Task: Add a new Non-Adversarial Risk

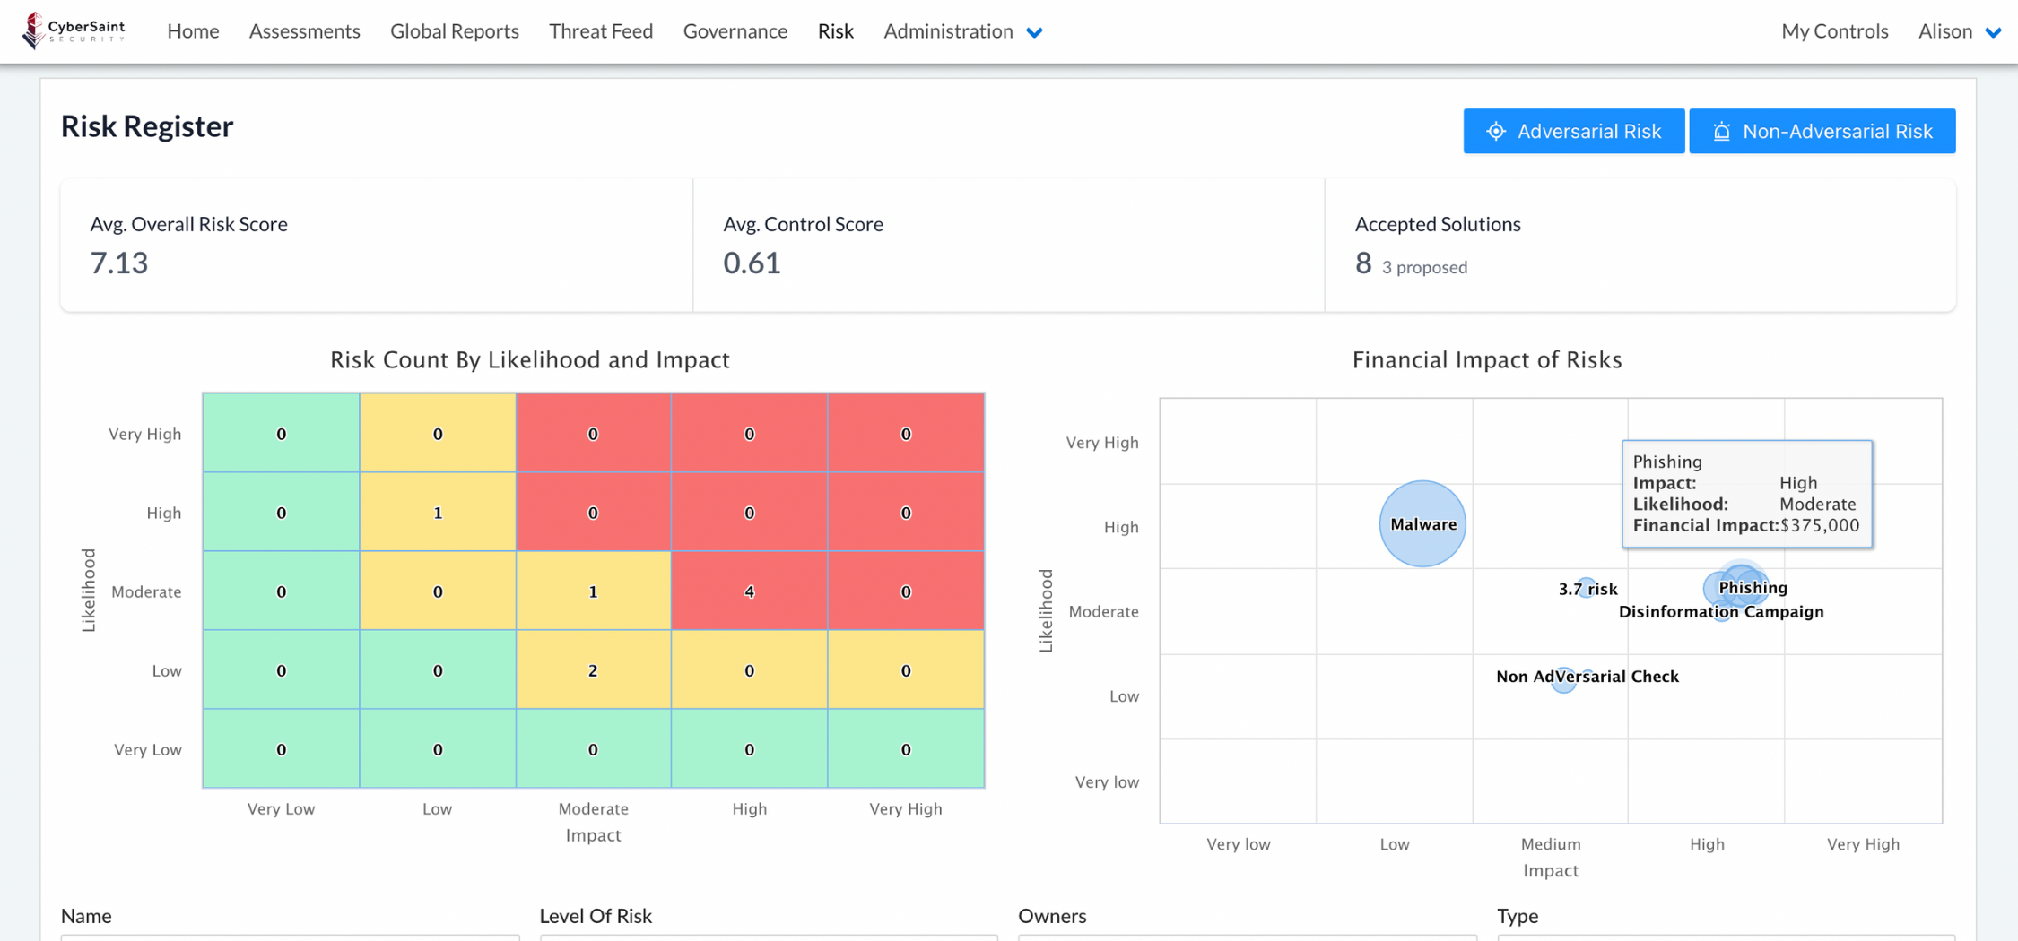Action: coord(1822,131)
